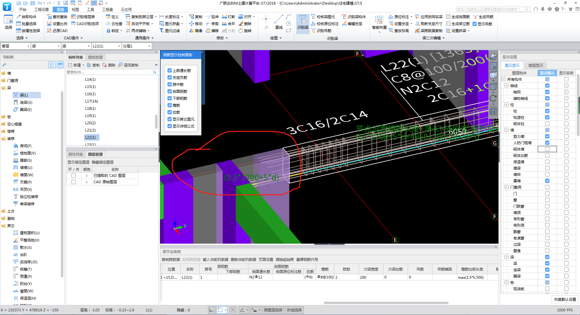Click 查改标高 edit elevation tool

399,31
